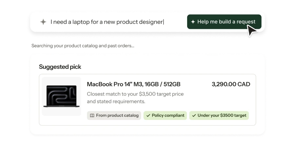Click the closest match description text
The height and width of the screenshot is (146, 295).
tap(135, 97)
